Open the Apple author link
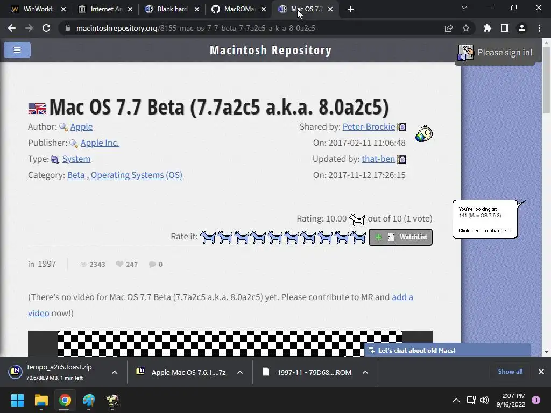The width and height of the screenshot is (551, 413). click(82, 127)
